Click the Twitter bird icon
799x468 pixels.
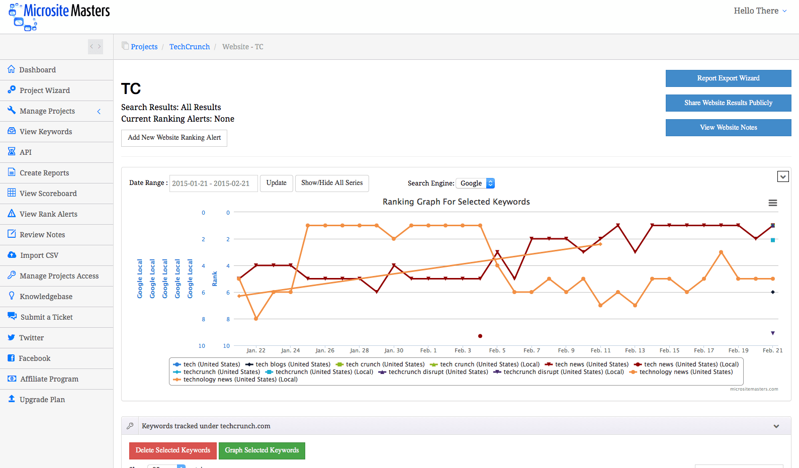point(11,337)
